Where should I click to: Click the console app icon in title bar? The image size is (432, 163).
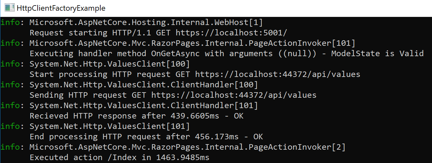[9, 8]
